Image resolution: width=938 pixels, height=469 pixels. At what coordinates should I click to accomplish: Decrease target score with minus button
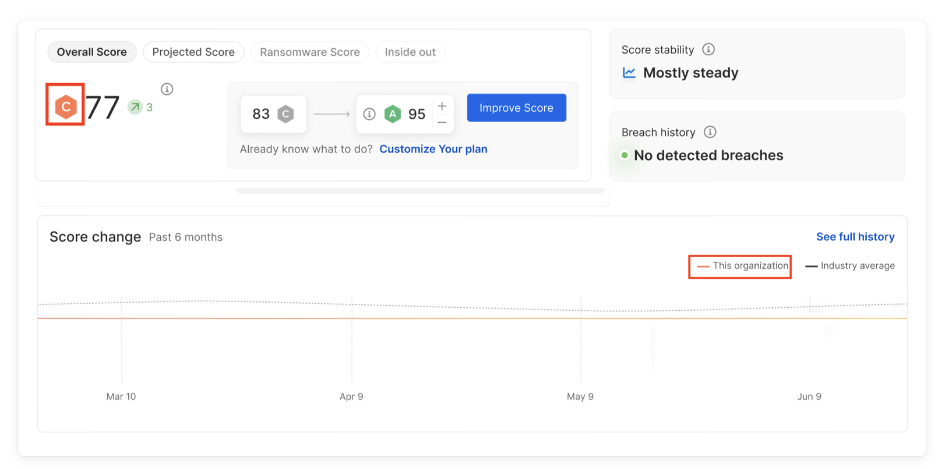tap(442, 122)
